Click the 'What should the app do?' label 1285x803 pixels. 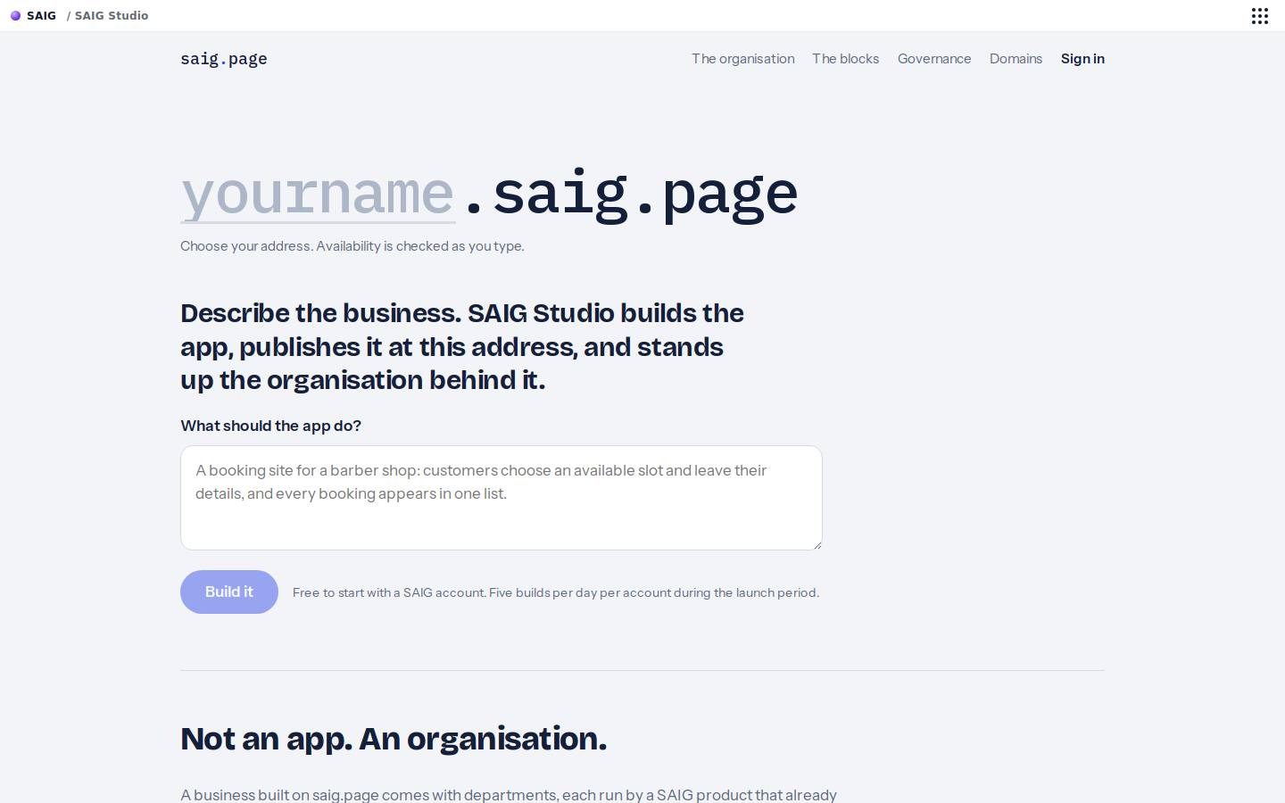tap(271, 426)
